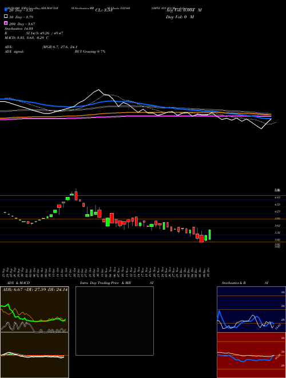Click the 'ADX: 6.67 +DY: 27.59 -DY: 24.14' readout

click(35, 290)
